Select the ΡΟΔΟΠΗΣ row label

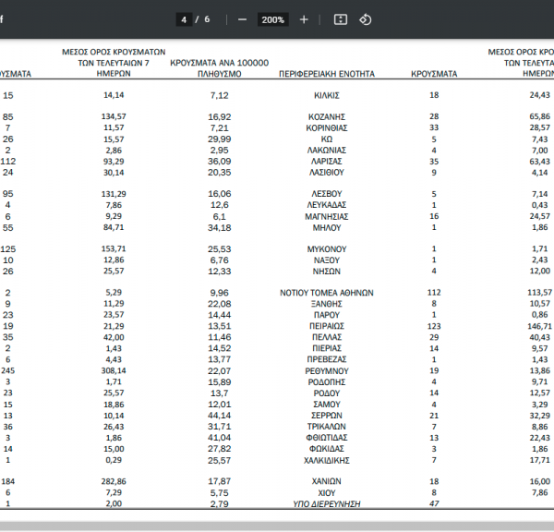327,382
